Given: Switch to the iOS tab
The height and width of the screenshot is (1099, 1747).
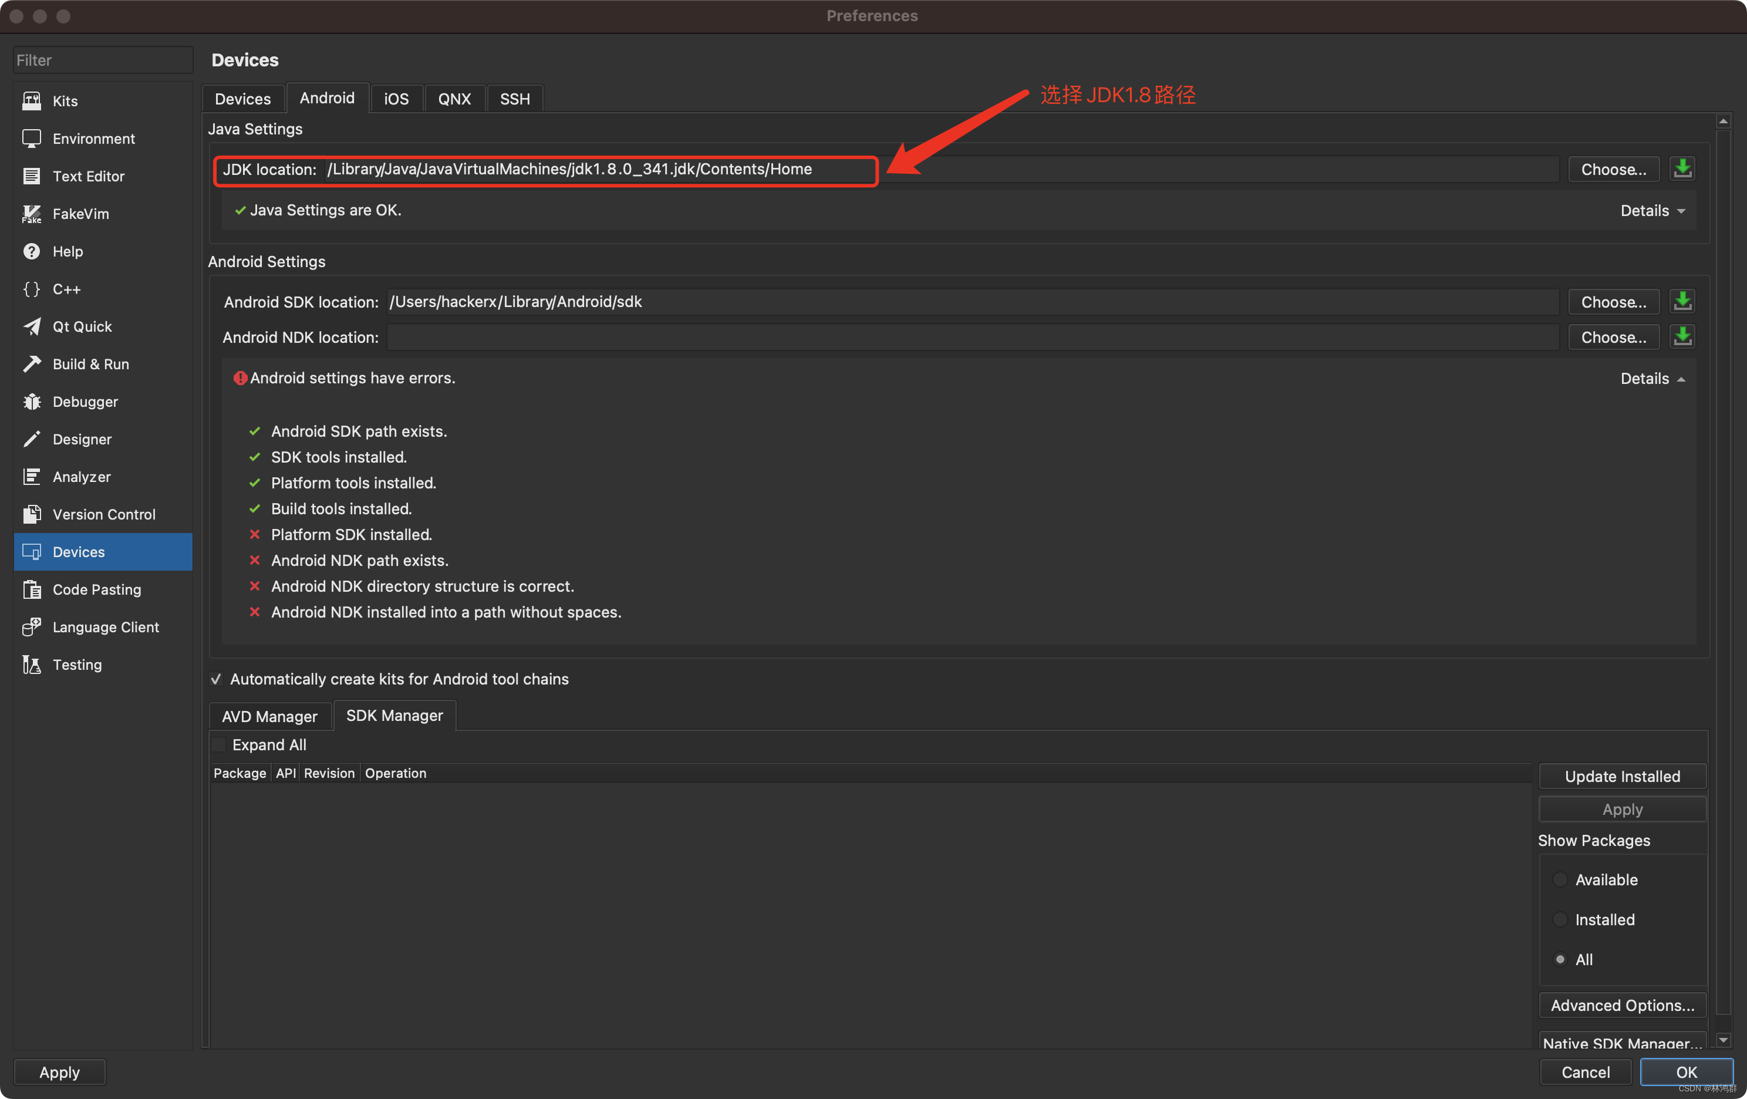Looking at the screenshot, I should click(396, 98).
